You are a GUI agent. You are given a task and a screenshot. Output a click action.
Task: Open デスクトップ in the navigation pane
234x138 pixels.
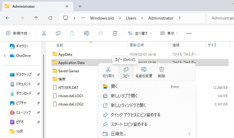click(20, 75)
